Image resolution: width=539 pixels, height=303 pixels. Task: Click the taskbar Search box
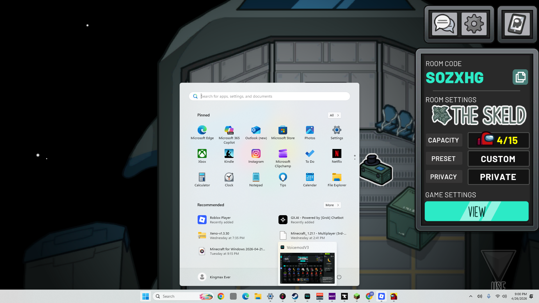click(183, 296)
